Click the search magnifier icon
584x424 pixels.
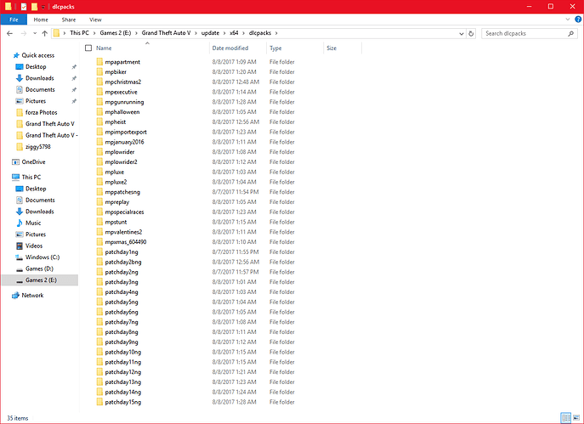tap(570, 33)
